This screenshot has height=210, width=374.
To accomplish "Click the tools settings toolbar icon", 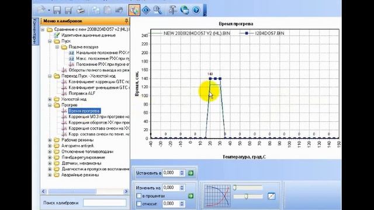I will [x=172, y=10].
